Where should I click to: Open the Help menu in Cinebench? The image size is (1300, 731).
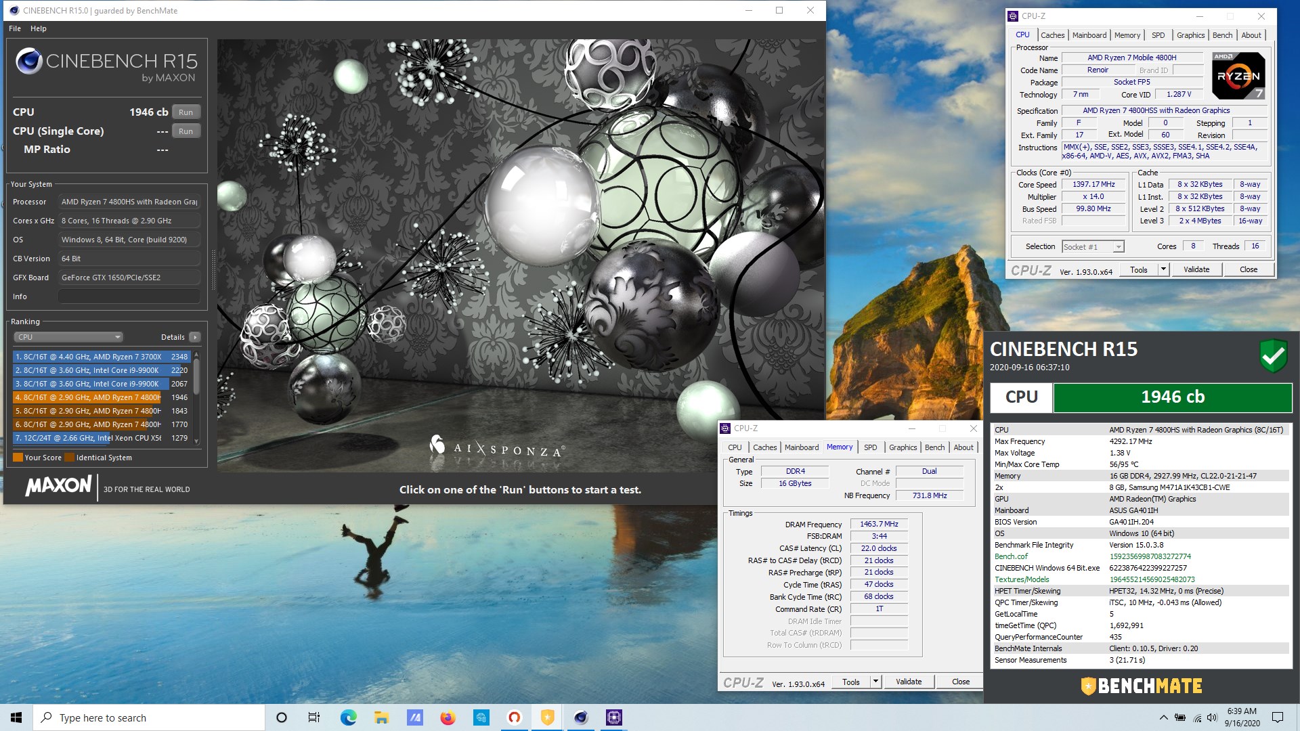pyautogui.click(x=39, y=28)
